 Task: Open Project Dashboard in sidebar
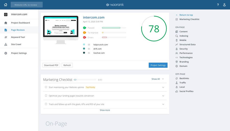19,23
